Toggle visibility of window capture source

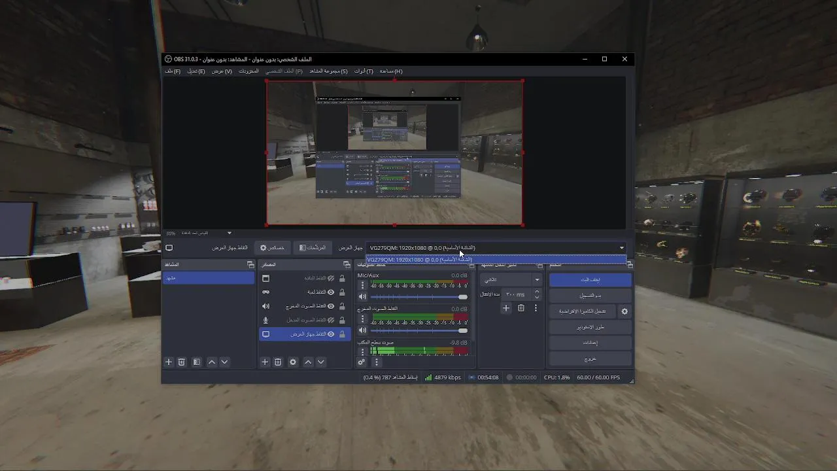[331, 278]
